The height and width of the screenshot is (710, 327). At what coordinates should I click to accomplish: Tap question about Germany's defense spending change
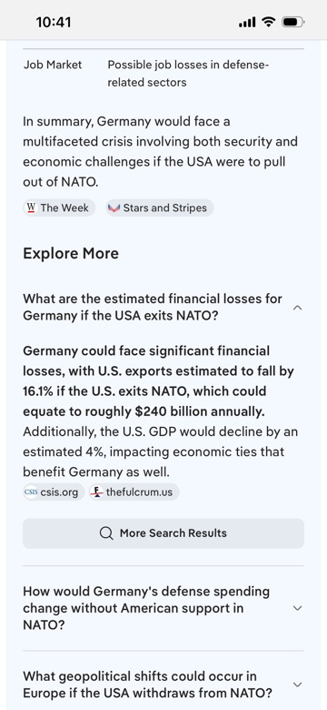tap(146, 608)
